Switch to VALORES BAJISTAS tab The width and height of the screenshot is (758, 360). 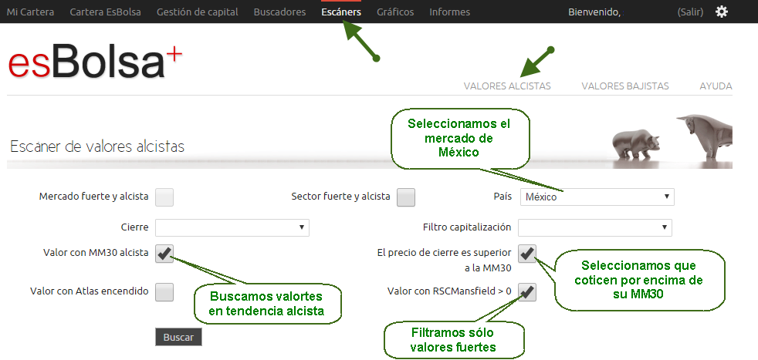625,86
